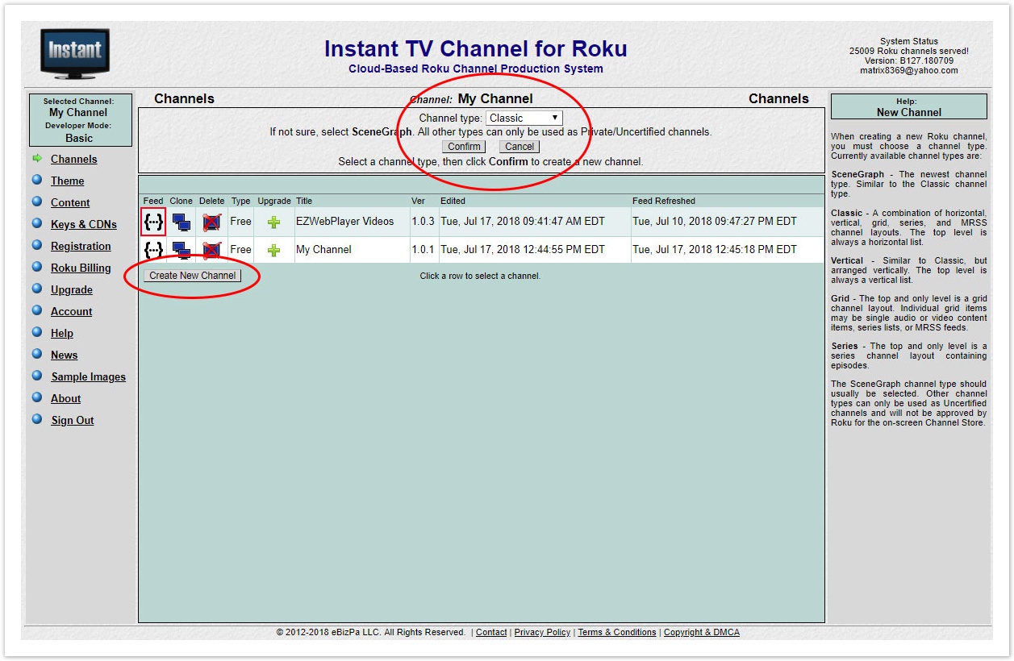1014x661 pixels.
Task: Click Create New Channel button
Action: click(193, 276)
